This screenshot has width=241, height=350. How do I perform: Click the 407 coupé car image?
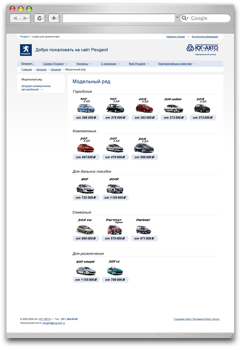coord(86,271)
